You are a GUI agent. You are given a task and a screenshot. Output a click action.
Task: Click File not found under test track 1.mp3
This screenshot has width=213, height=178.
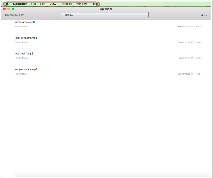pyautogui.click(x=21, y=58)
